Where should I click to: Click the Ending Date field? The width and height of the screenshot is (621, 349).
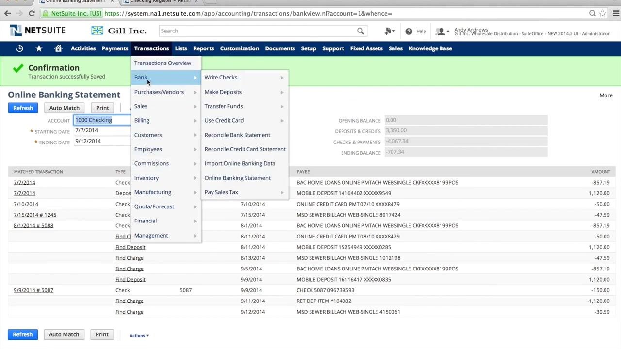(102, 142)
